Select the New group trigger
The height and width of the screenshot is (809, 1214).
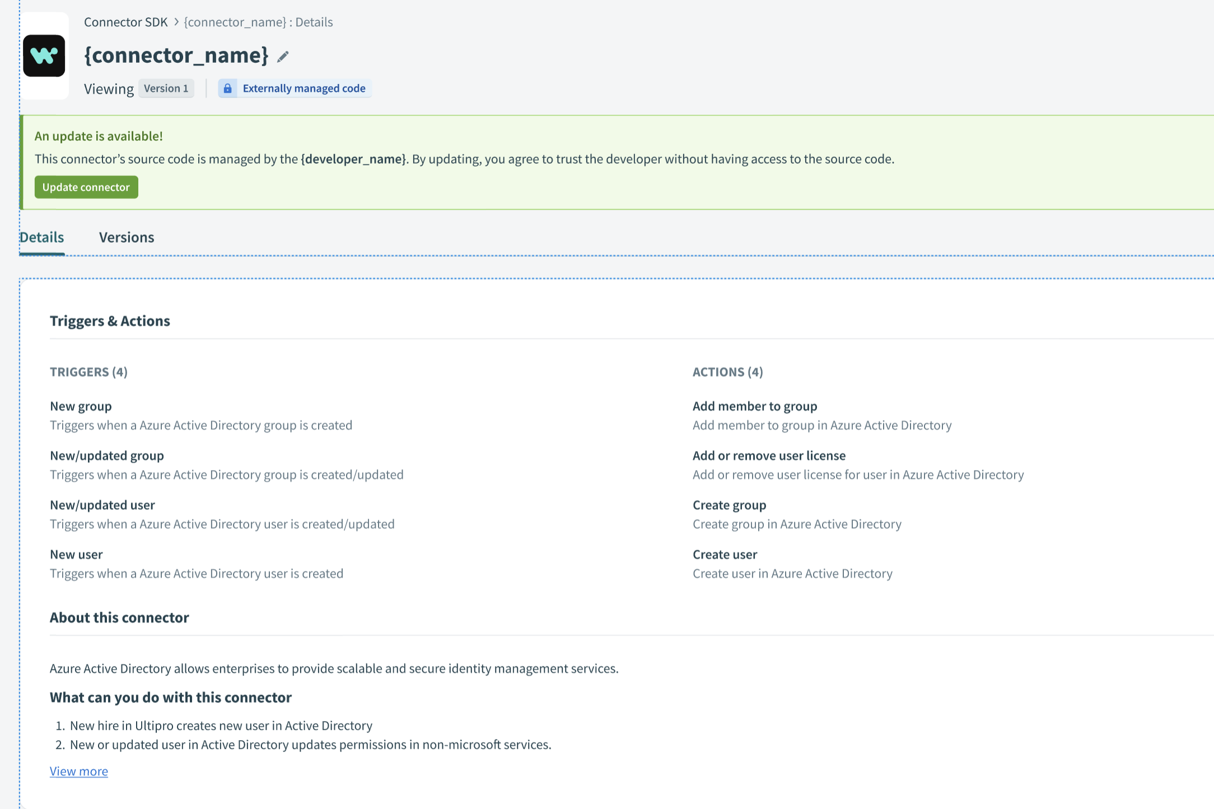[81, 406]
